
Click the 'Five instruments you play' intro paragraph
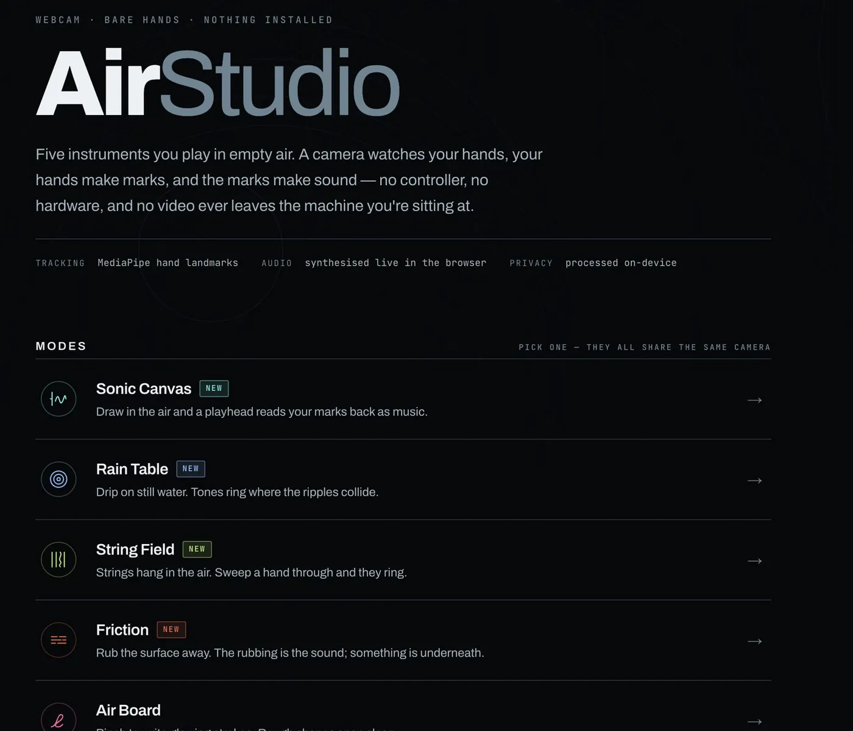(289, 180)
